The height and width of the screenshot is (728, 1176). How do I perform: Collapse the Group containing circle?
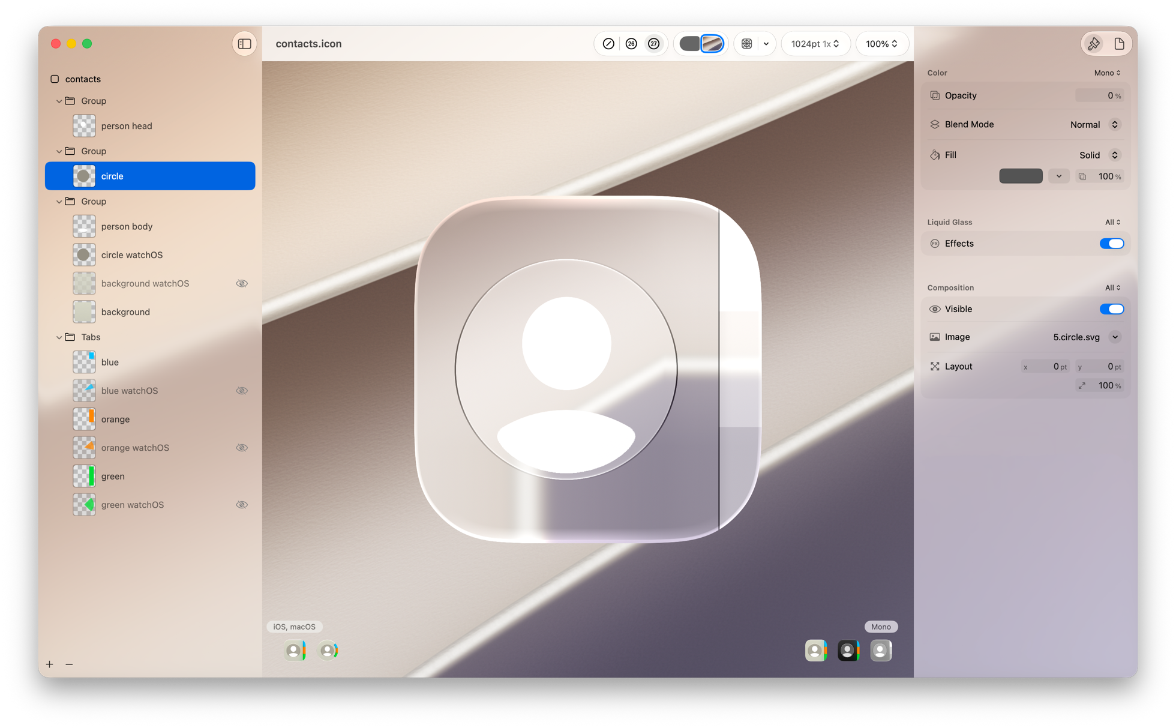pos(59,151)
